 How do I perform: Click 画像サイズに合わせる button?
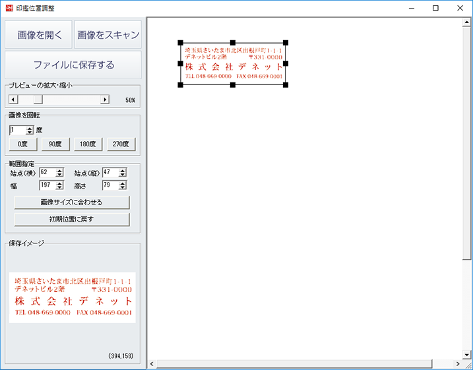(x=72, y=202)
